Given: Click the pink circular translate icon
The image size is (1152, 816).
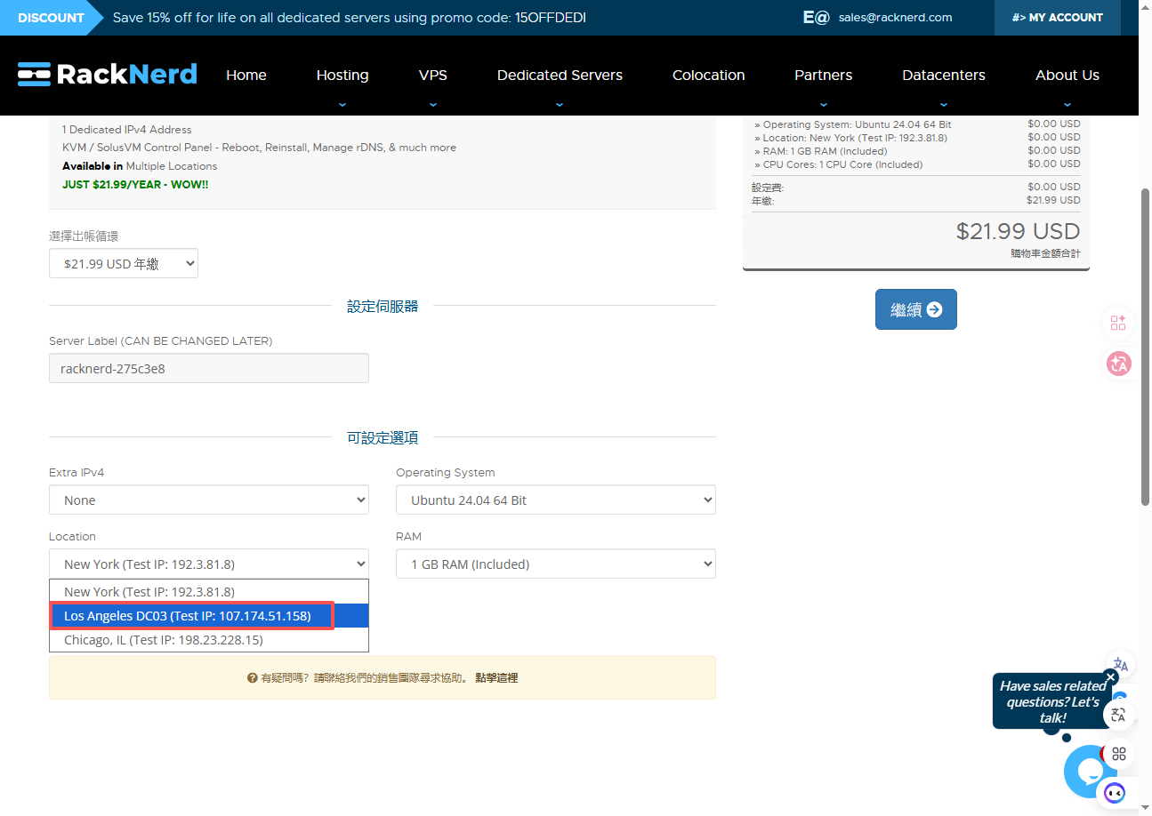Looking at the screenshot, I should pos(1118,363).
